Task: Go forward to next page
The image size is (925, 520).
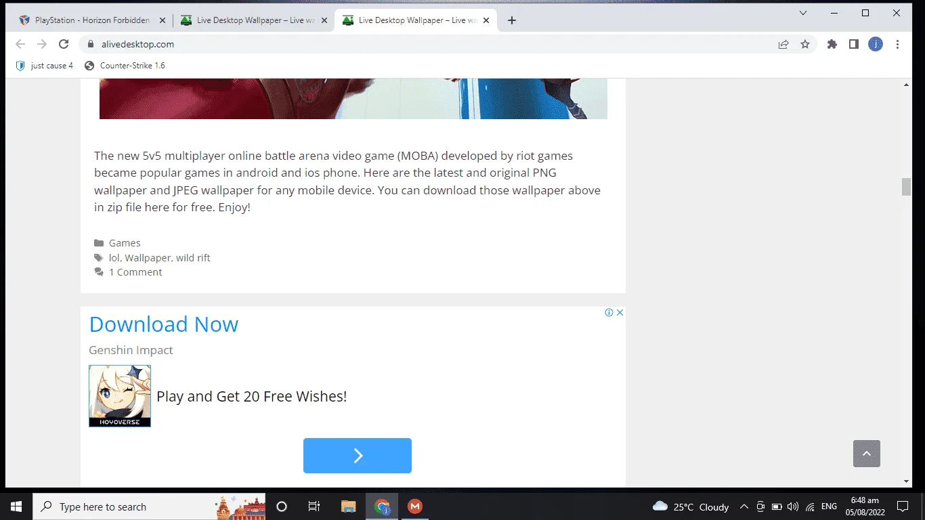Action: 42,44
